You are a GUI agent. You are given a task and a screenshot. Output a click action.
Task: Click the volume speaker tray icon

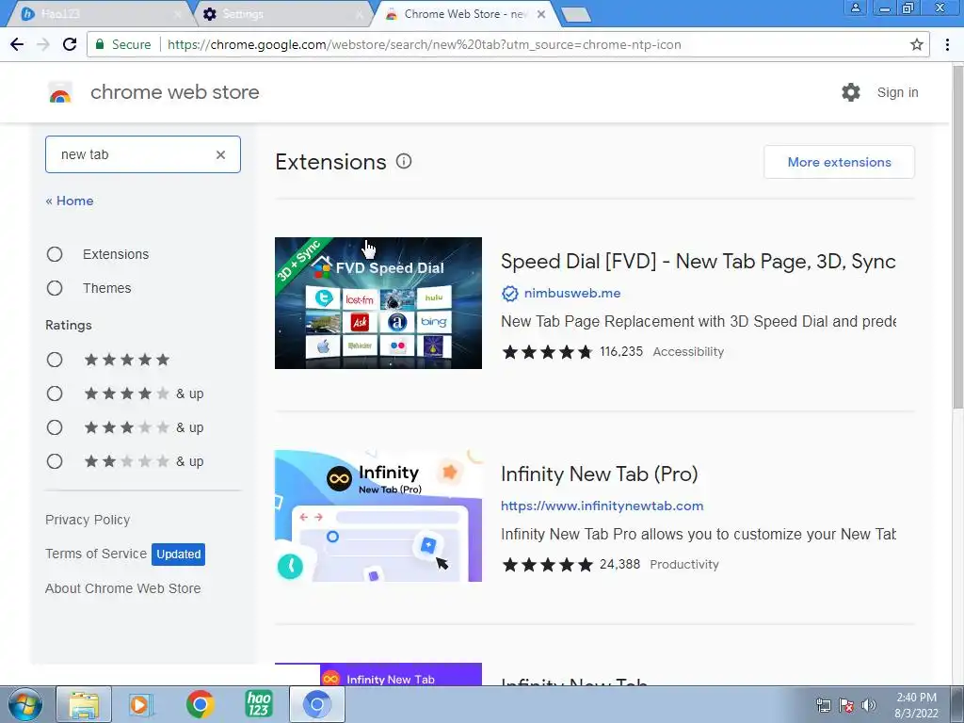point(869,705)
